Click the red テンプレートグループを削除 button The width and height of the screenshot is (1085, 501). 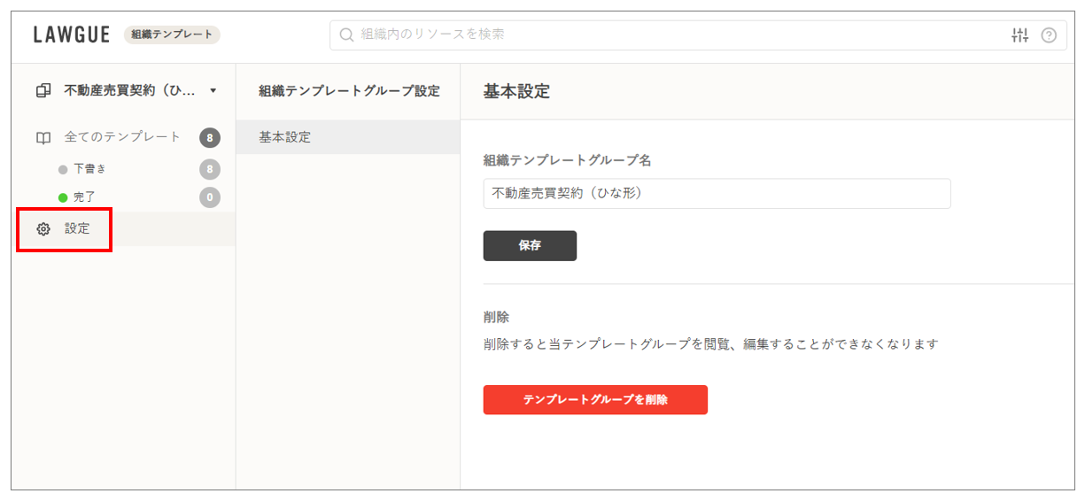(x=595, y=400)
